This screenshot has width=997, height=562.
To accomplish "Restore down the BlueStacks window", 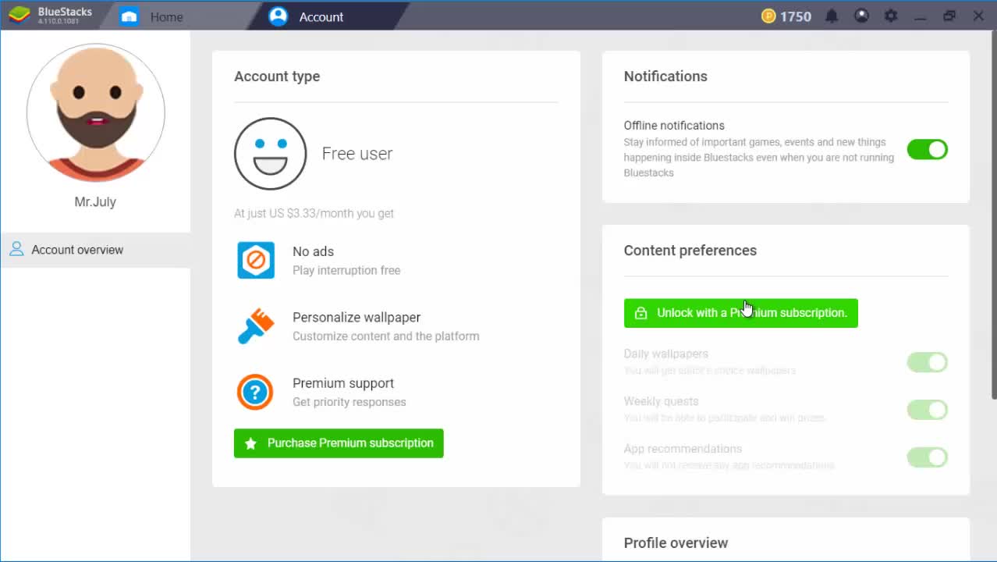I will pyautogui.click(x=949, y=16).
